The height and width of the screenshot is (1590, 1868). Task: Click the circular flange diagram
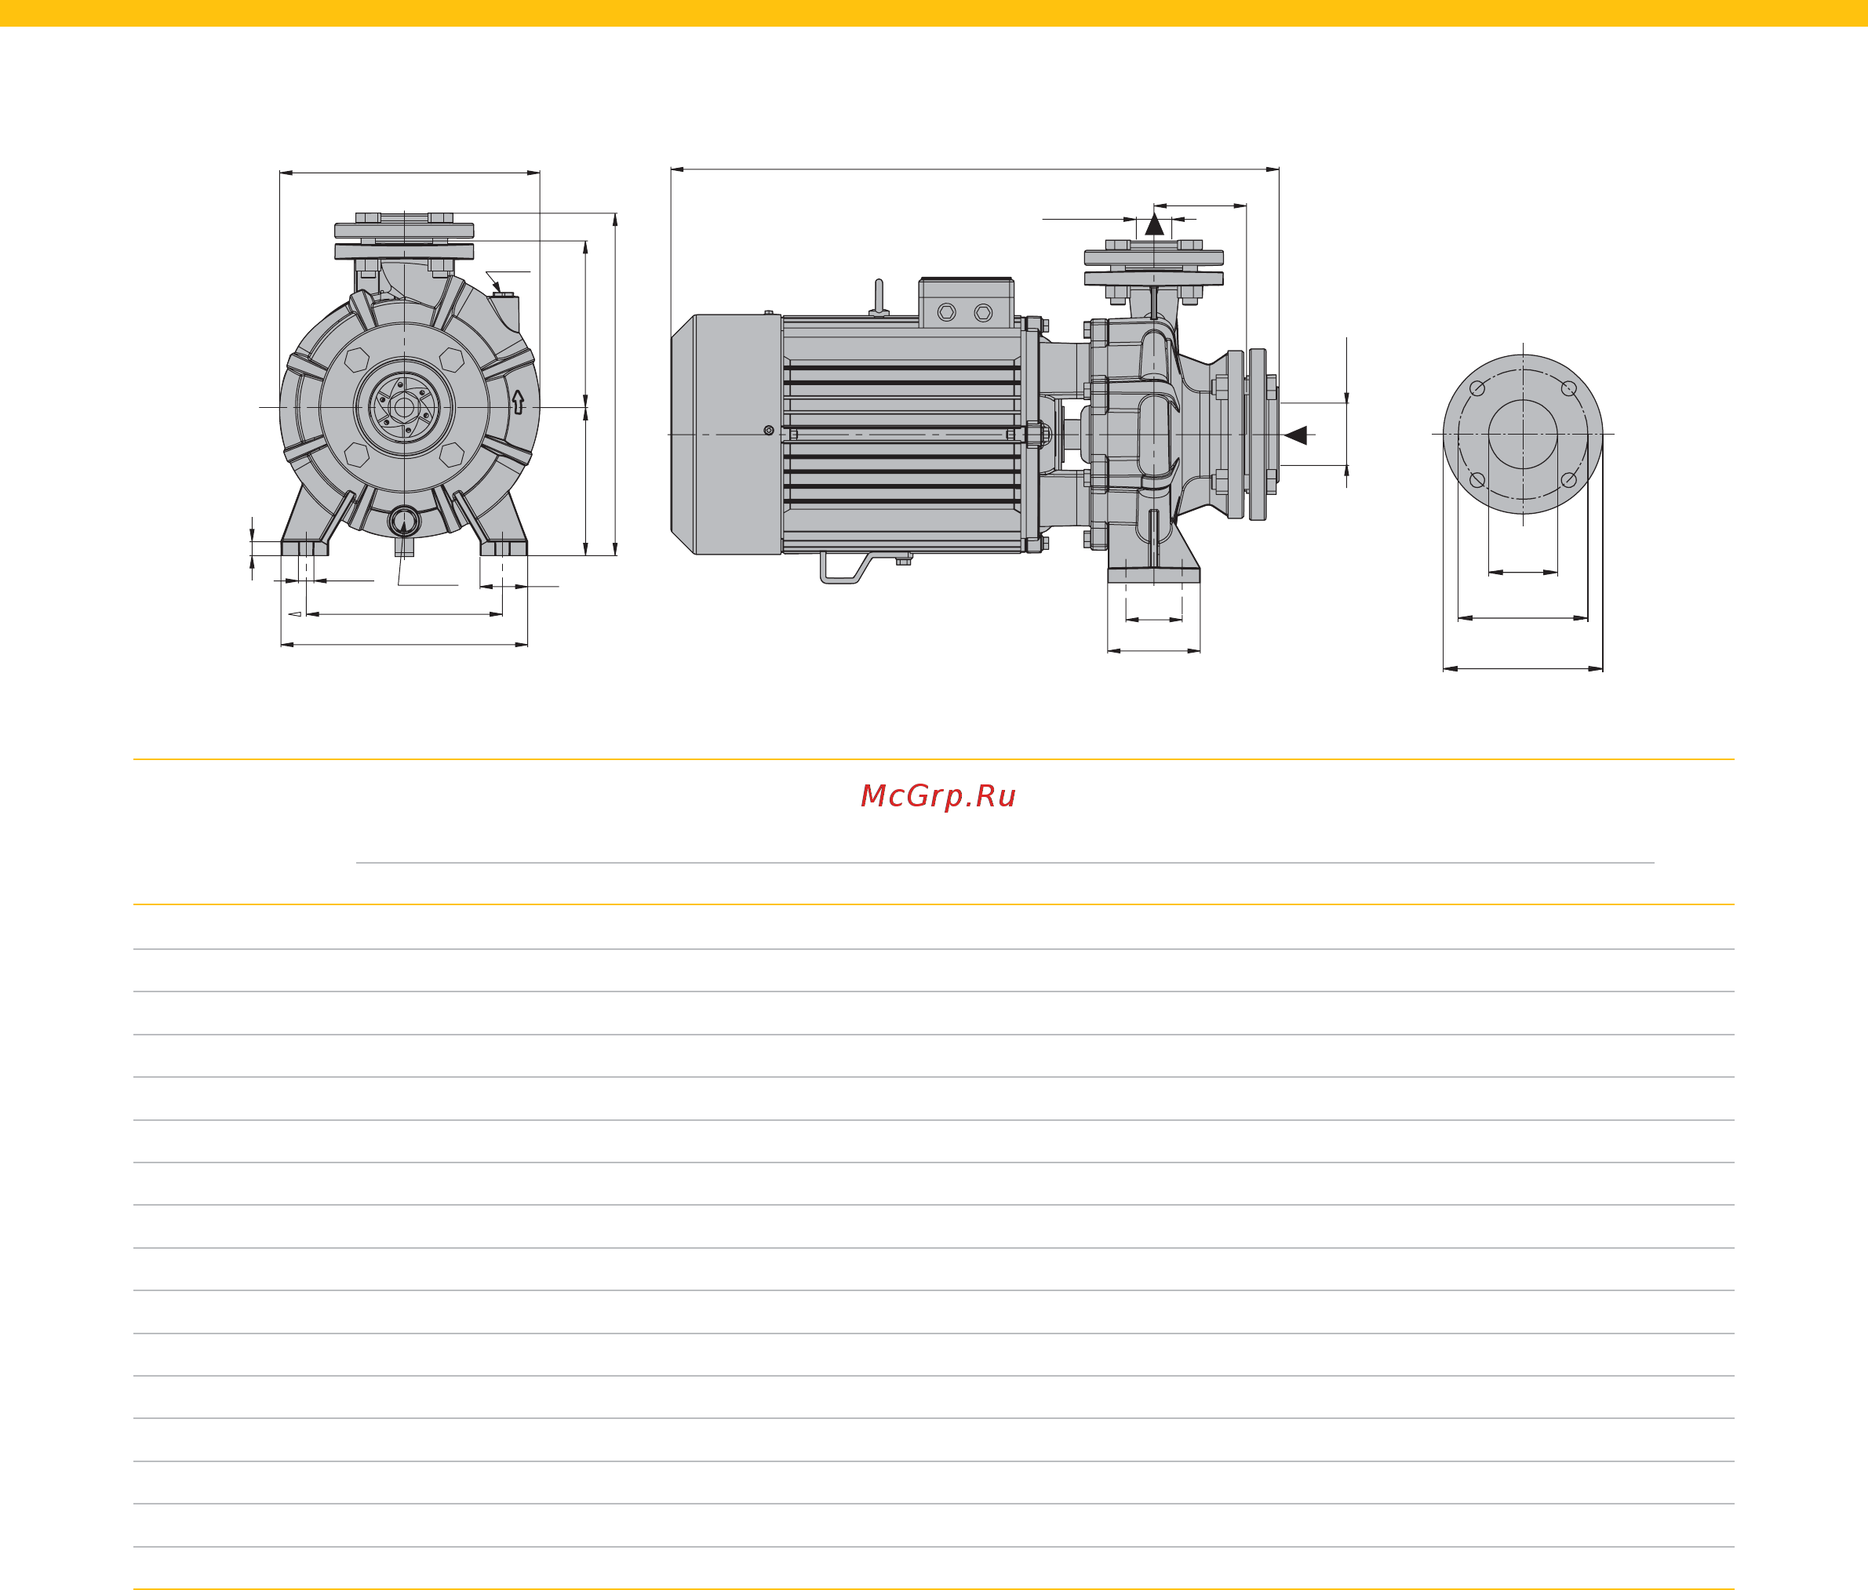1523,435
